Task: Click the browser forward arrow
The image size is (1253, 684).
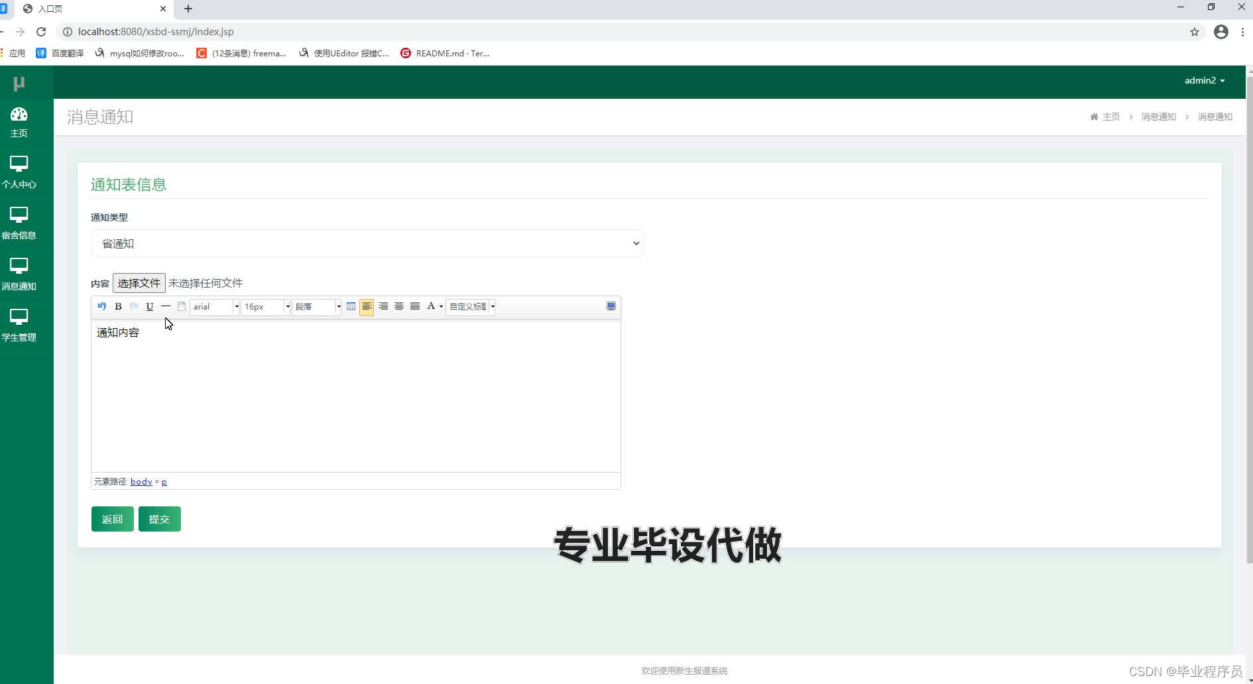Action: pyautogui.click(x=20, y=32)
